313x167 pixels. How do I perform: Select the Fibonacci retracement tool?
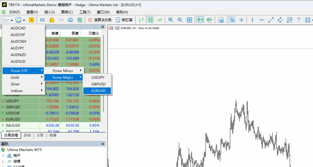coord(289,20)
